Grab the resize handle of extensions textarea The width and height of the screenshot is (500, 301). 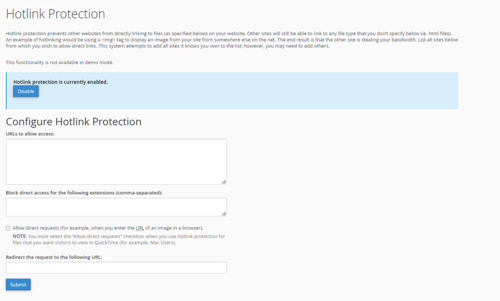[224, 214]
